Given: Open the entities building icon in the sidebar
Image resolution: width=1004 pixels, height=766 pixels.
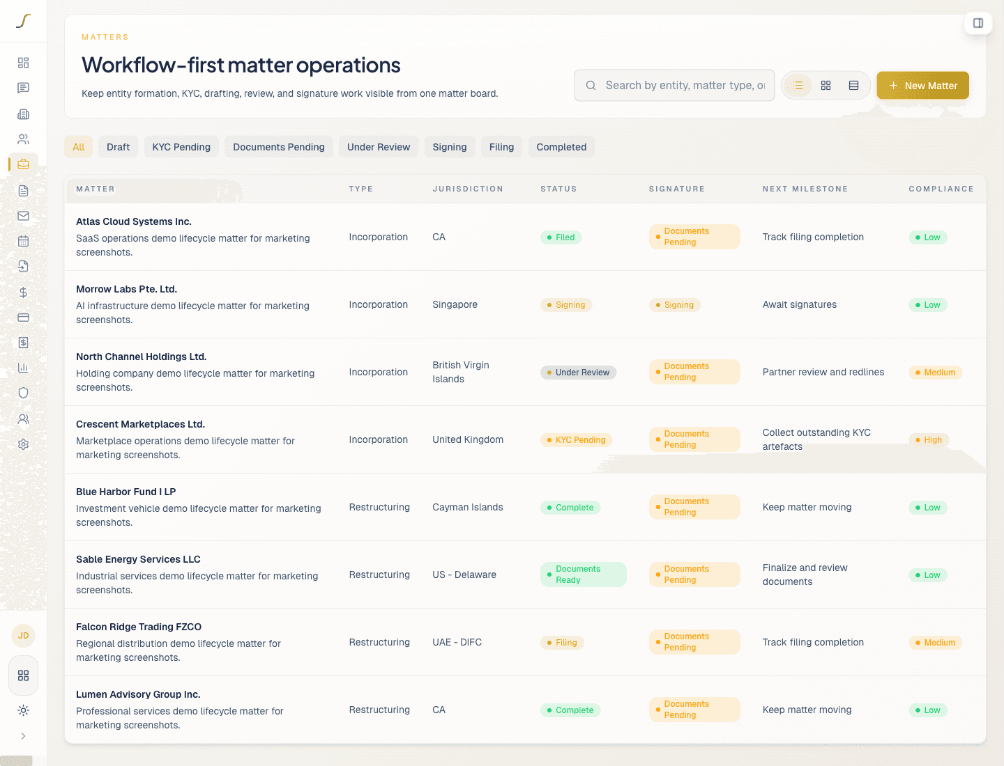Looking at the screenshot, I should click(x=23, y=114).
